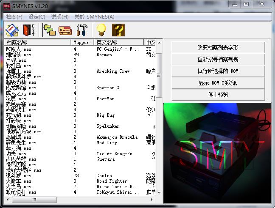The image size is (275, 208).
Task: Select the 古巴英雄.nes file
Action: pyautogui.click(x=21, y=159)
